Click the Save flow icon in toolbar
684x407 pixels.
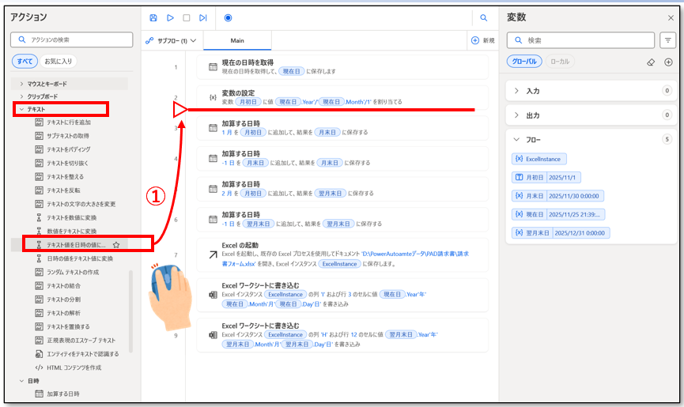[153, 17]
